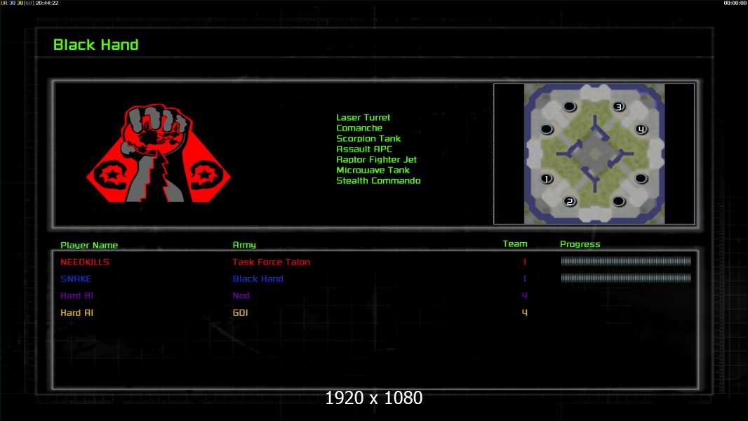Select the Hard AI player using GDI

coord(76,313)
